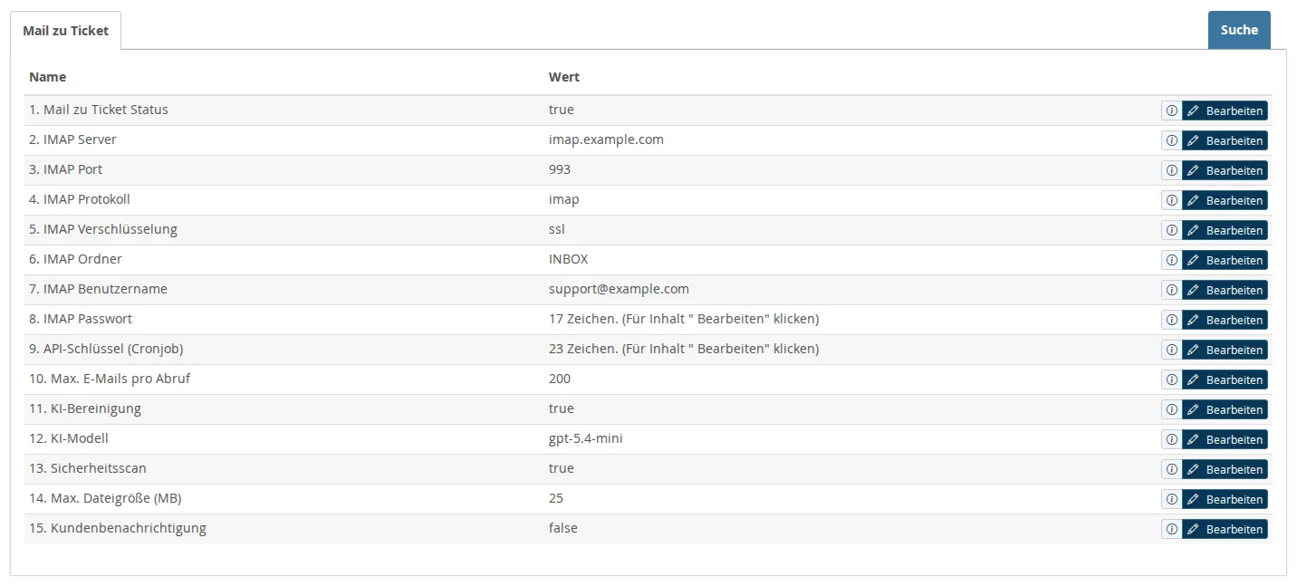
Task: Click info icon for Kundenbenachrichtigung
Action: 1171,529
